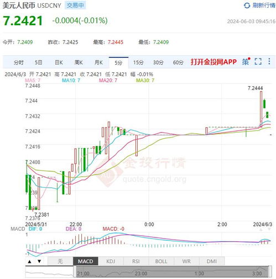Image resolution: width=276 pixels, height=279 pixels.
Task: Choose the KDJ indicator
Action: [x=111, y=261]
